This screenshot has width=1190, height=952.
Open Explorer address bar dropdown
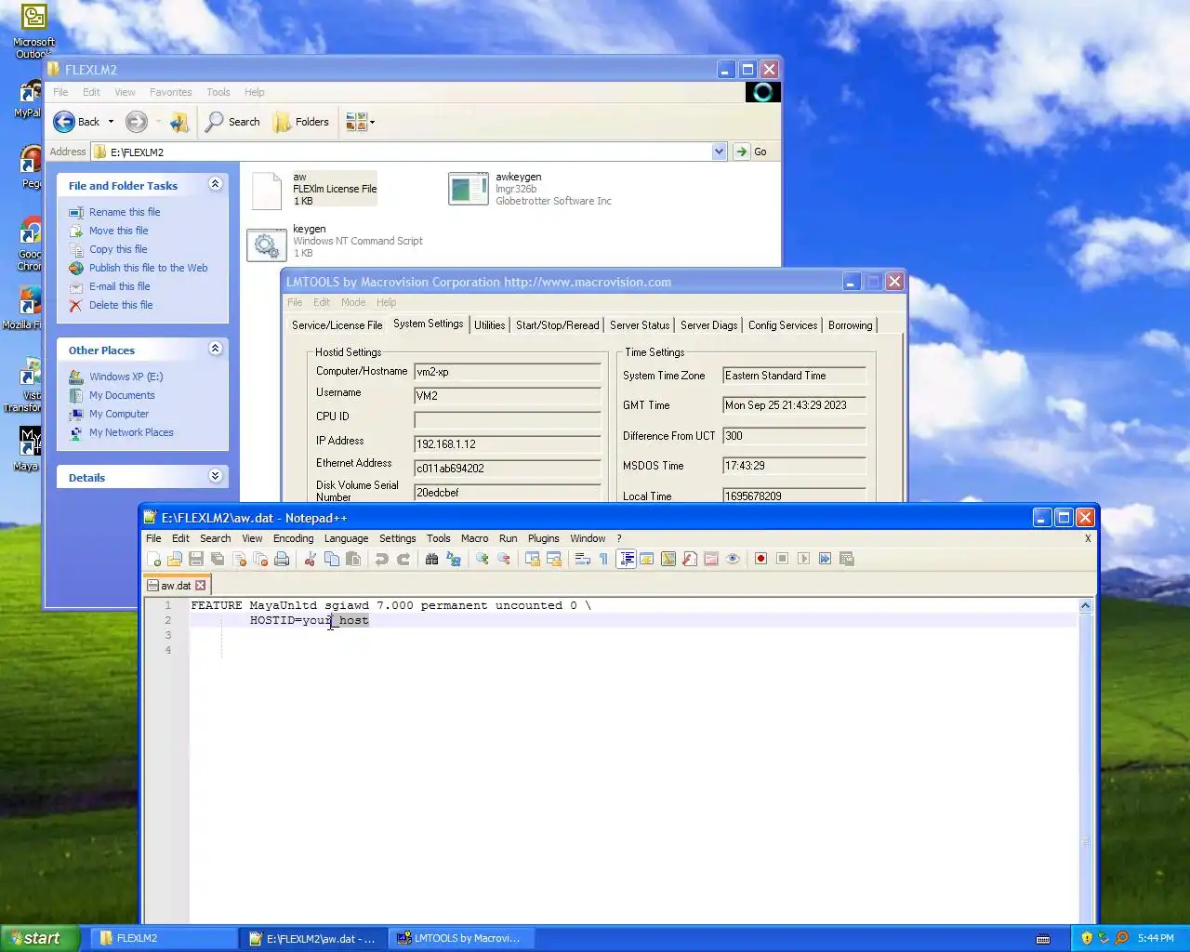(719, 152)
